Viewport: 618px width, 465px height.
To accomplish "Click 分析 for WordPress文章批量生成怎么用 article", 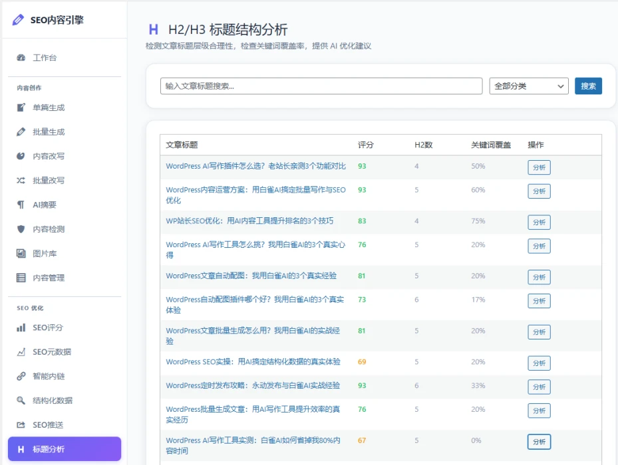I will (x=539, y=332).
